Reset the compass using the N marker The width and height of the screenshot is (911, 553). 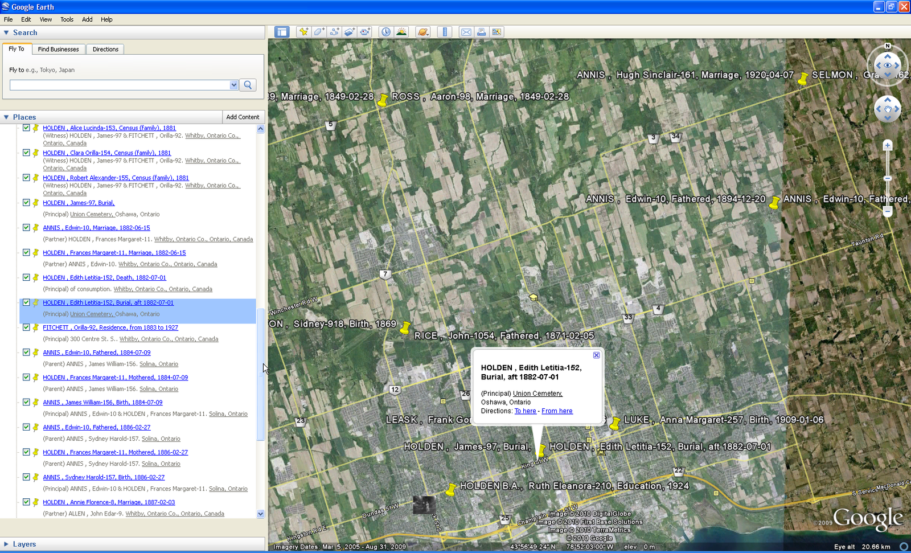[x=888, y=46]
